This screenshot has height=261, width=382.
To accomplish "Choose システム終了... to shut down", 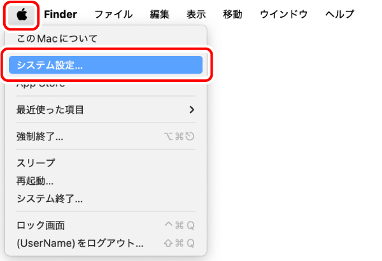I will click(106, 199).
